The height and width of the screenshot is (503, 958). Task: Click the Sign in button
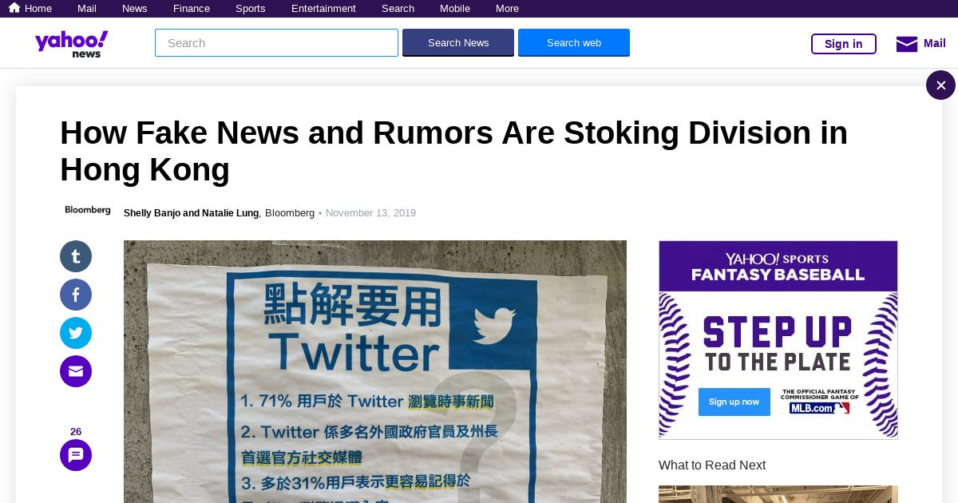pos(844,44)
